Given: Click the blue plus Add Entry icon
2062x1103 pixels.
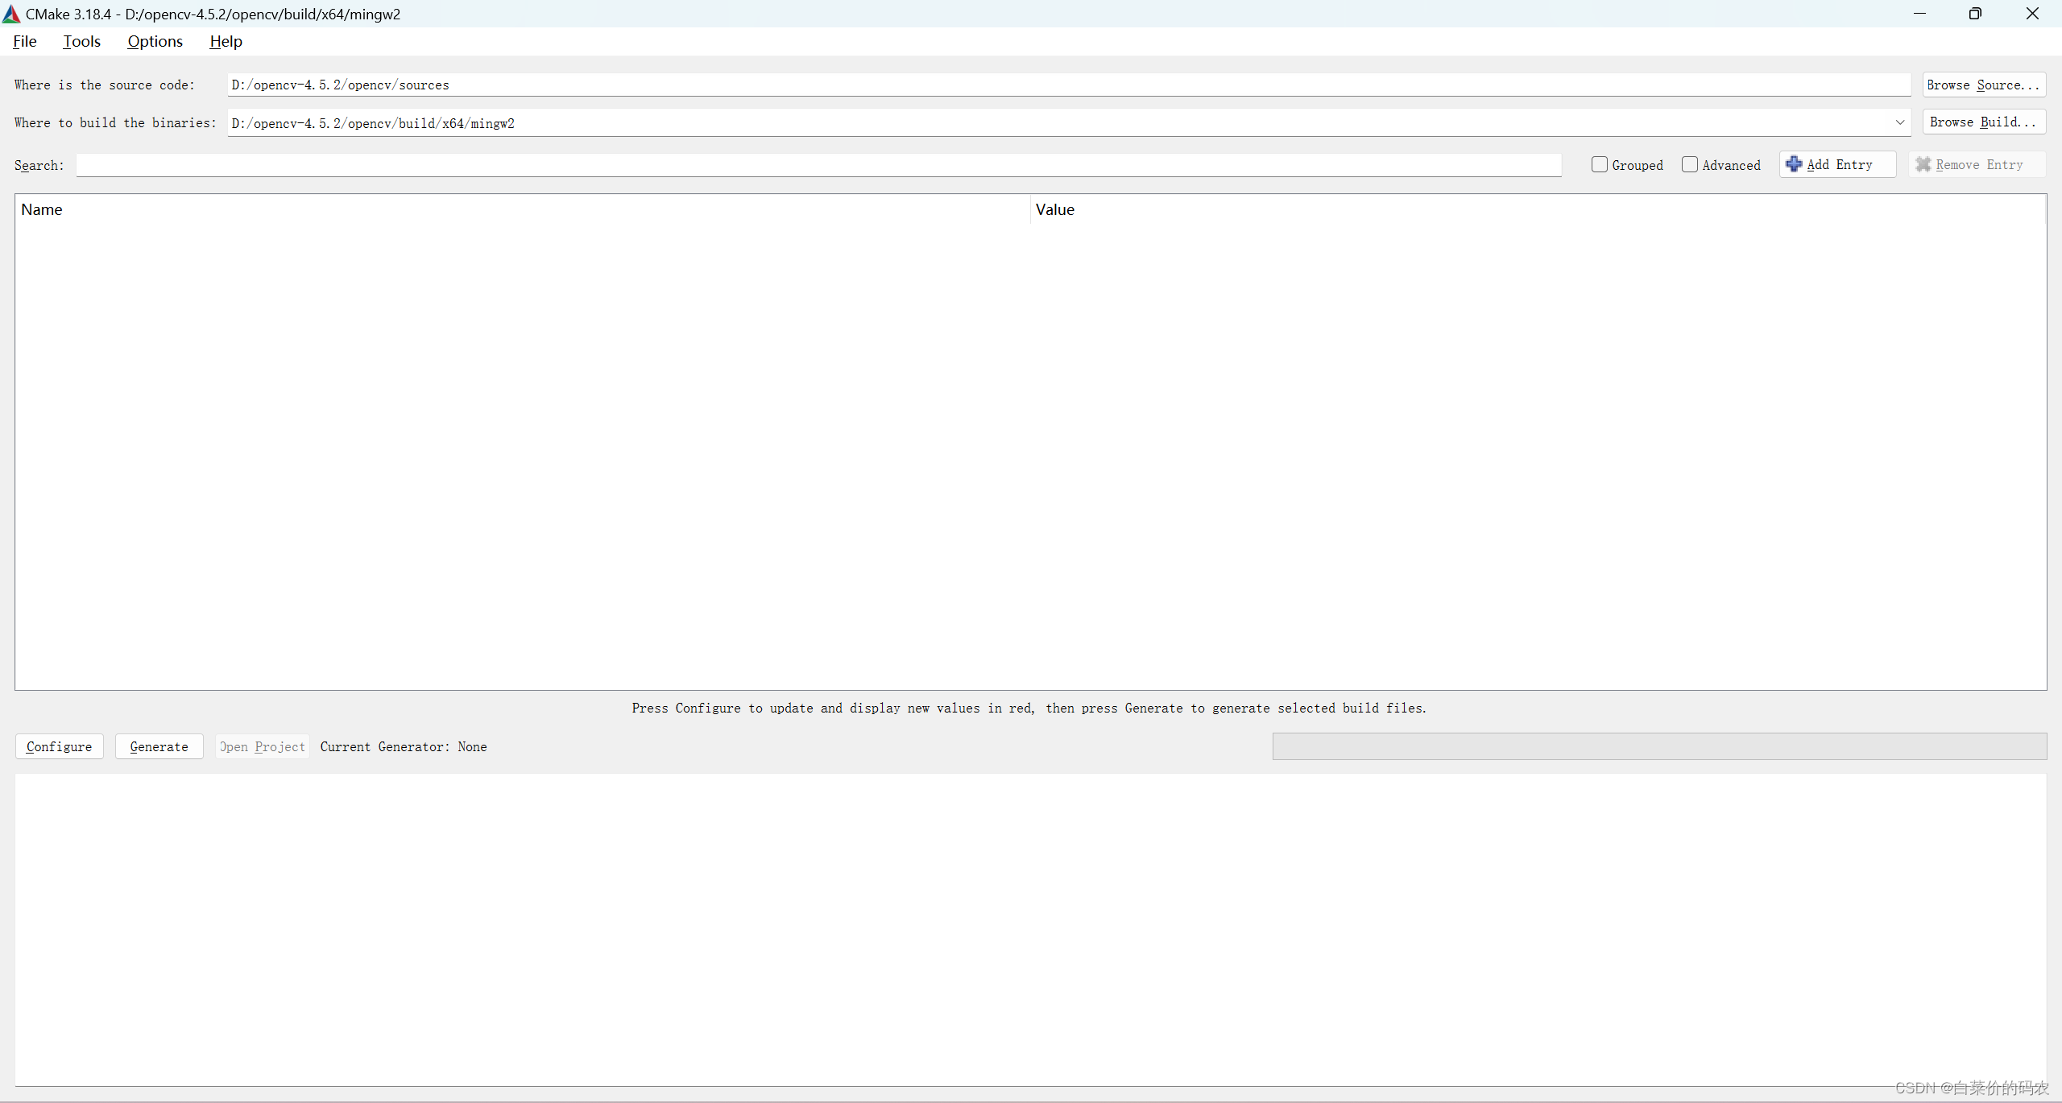Looking at the screenshot, I should click(1794, 164).
